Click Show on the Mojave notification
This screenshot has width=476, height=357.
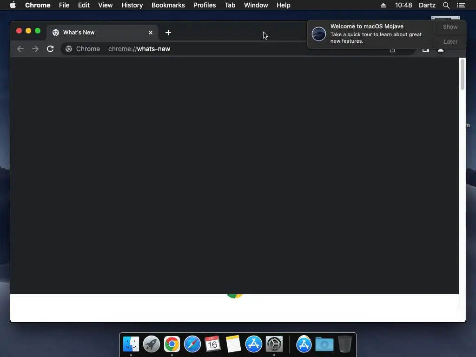(x=450, y=26)
